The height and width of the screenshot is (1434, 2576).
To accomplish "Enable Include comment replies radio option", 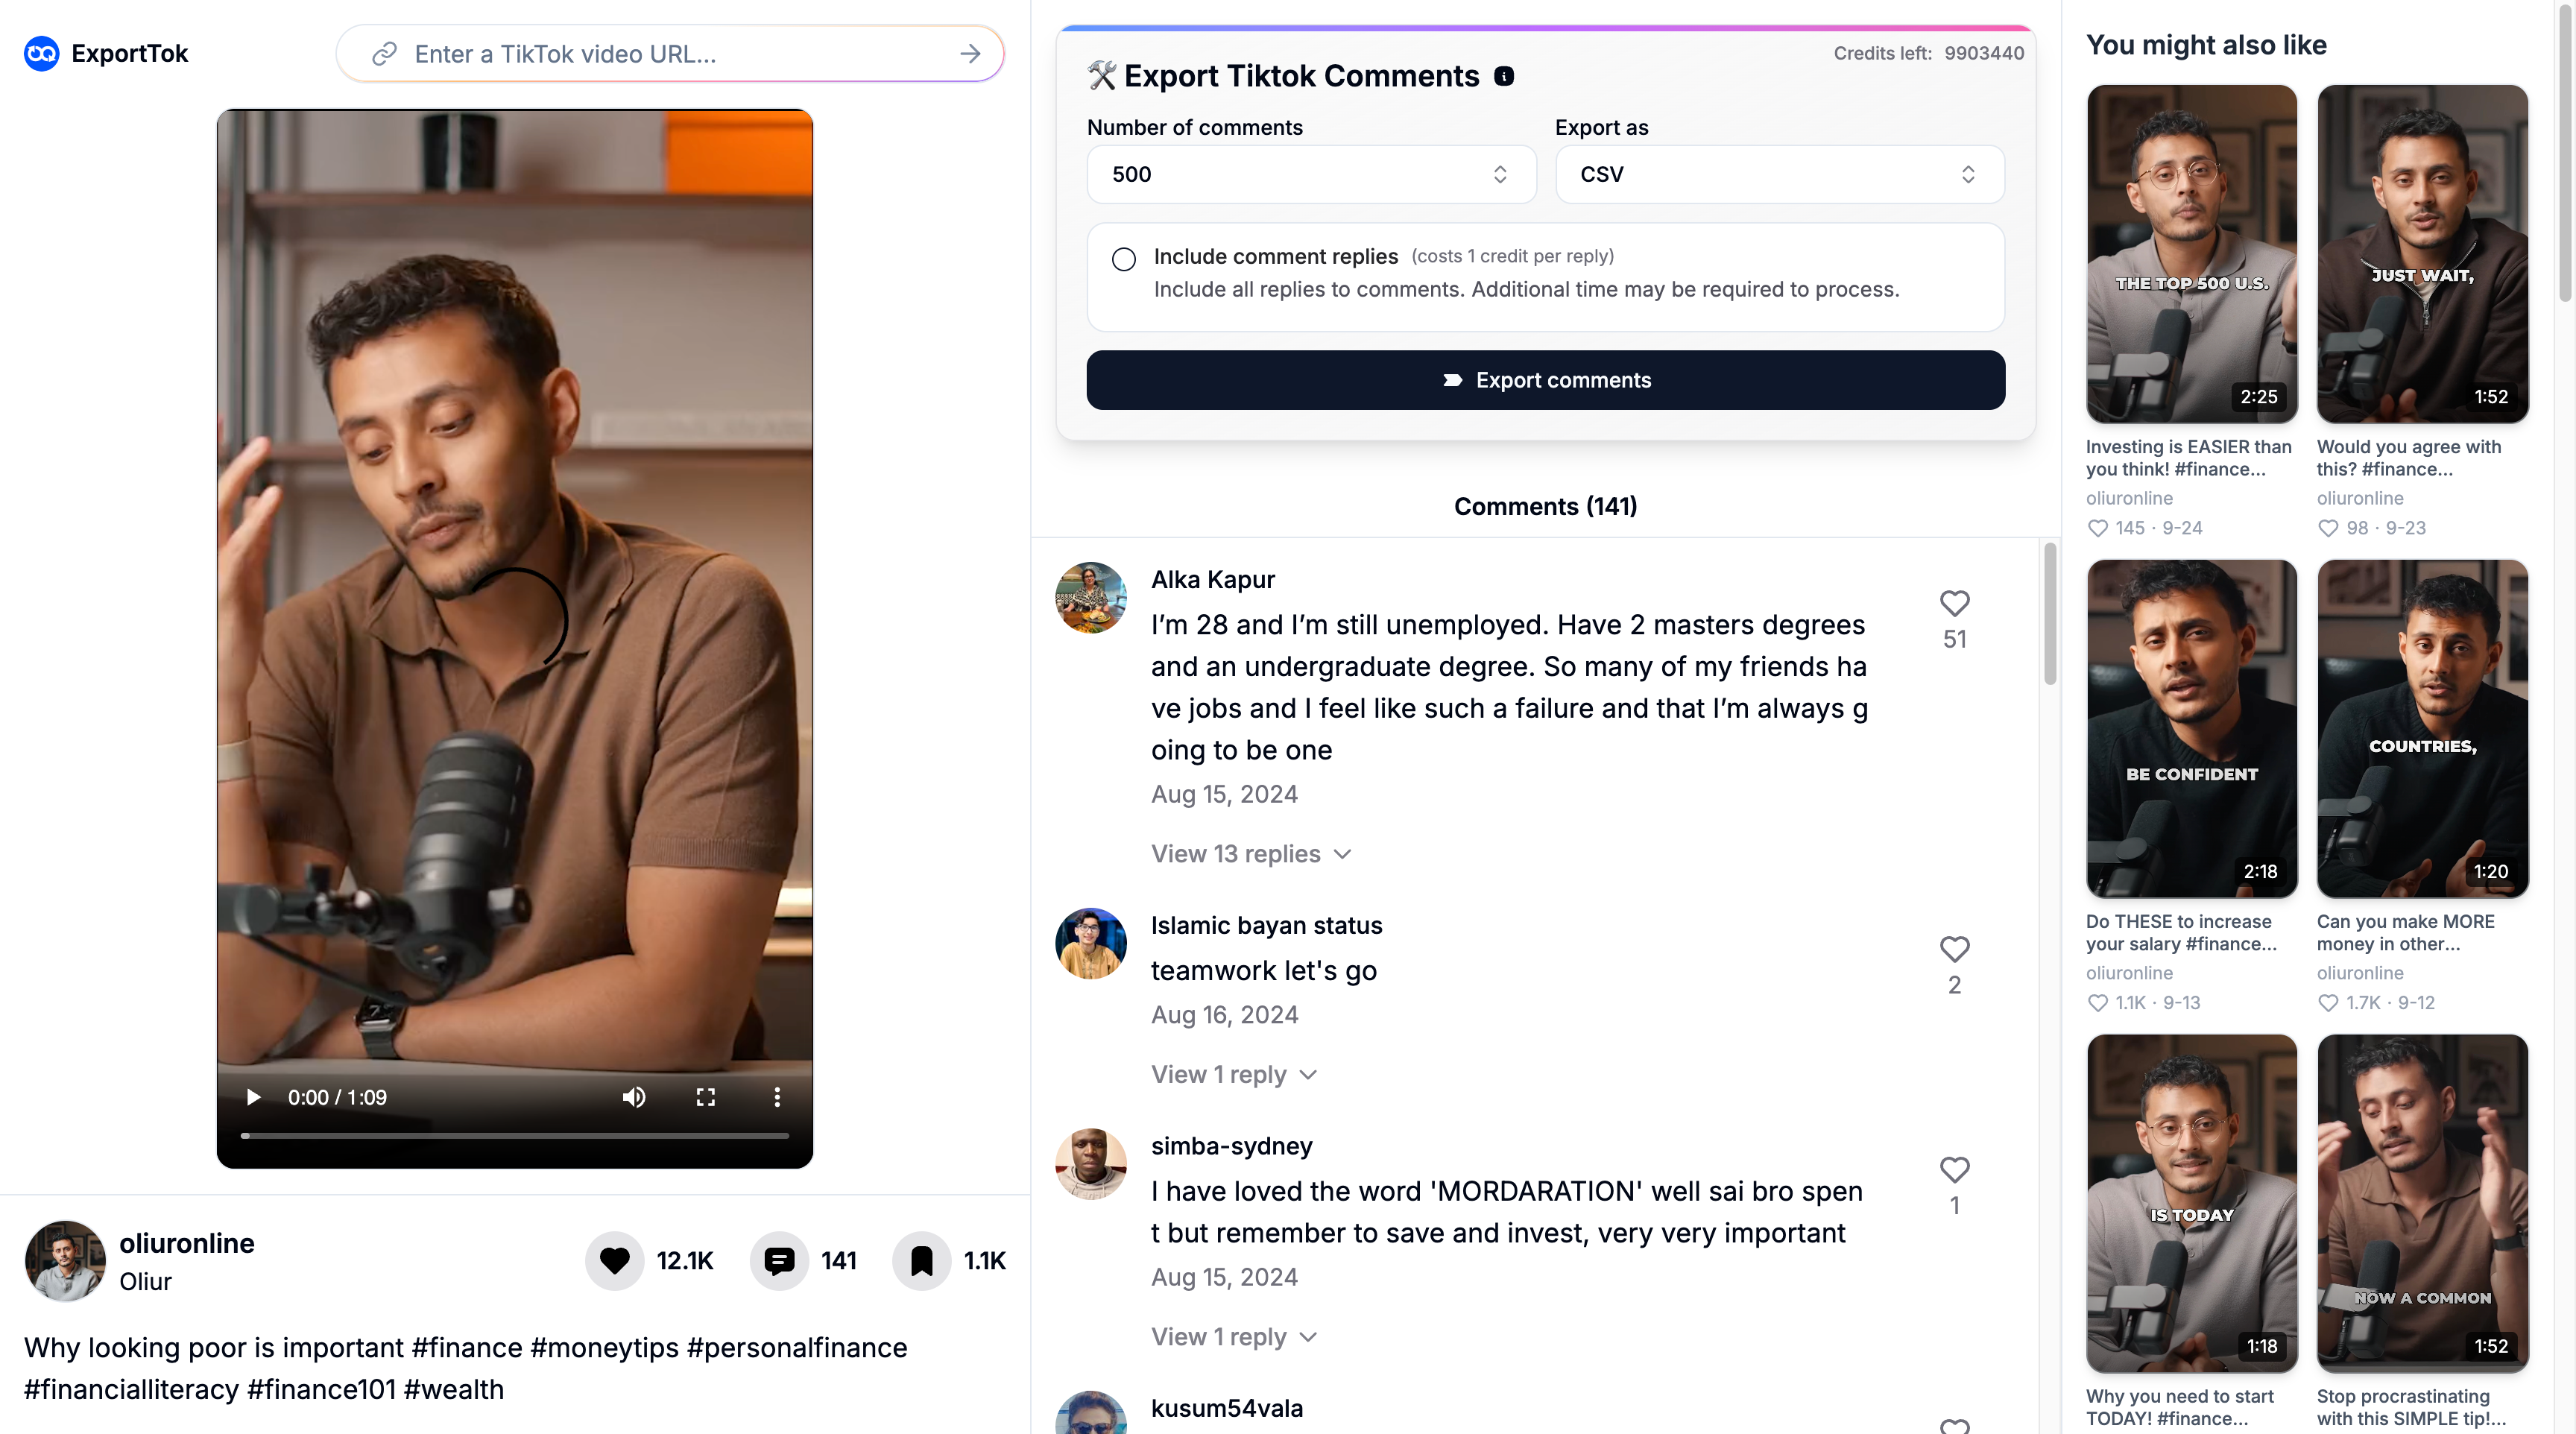I will [x=1124, y=259].
